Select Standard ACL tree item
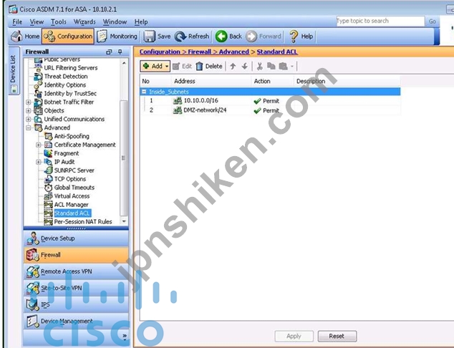Viewport: 454px width, 348px height. pos(72,213)
